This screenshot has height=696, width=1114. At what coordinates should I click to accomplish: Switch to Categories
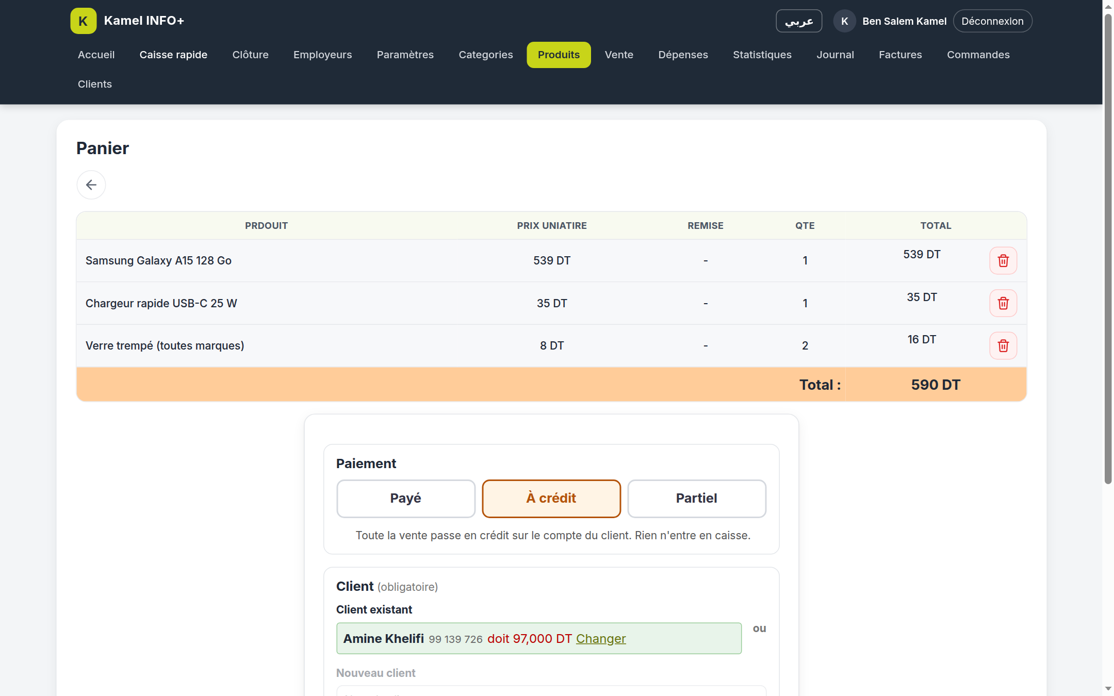(485, 55)
